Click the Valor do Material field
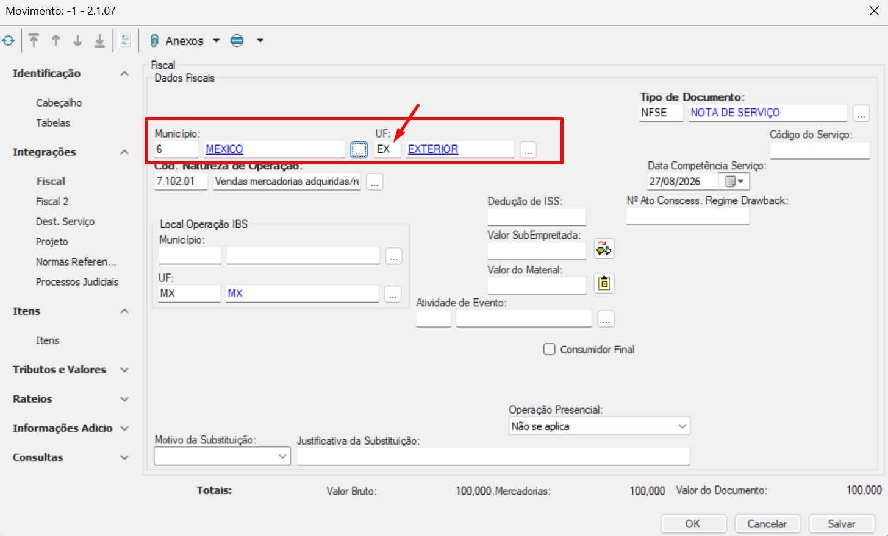888x536 pixels. tap(537, 285)
